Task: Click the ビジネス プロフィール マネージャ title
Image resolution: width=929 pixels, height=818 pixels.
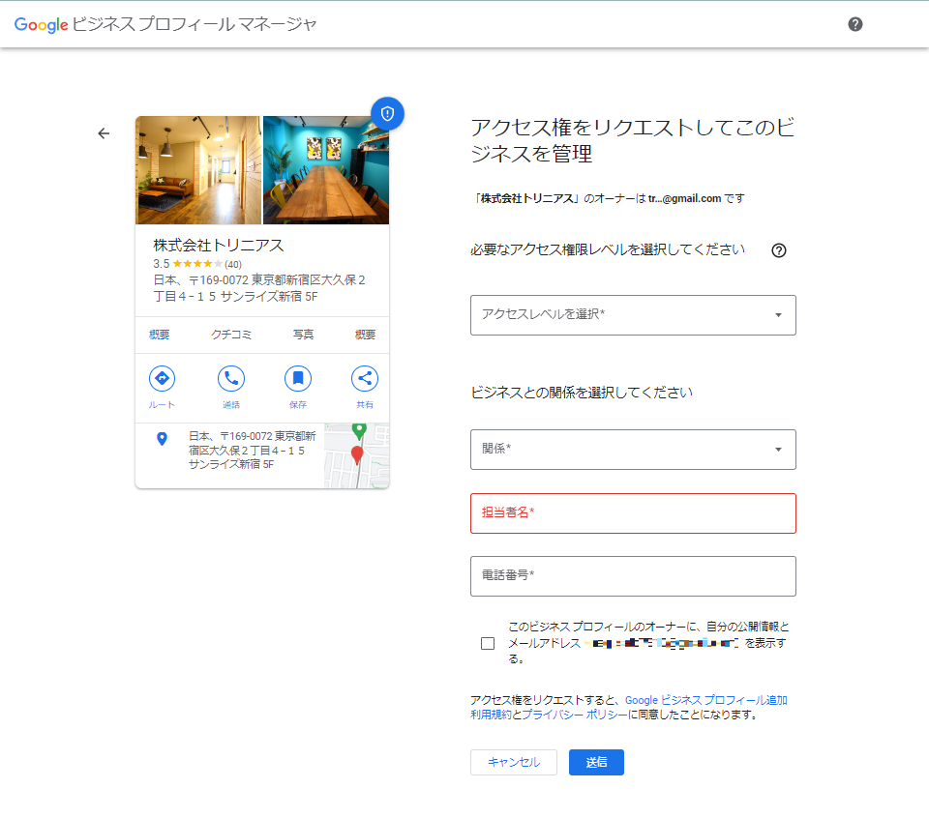Action: pyautogui.click(x=195, y=24)
